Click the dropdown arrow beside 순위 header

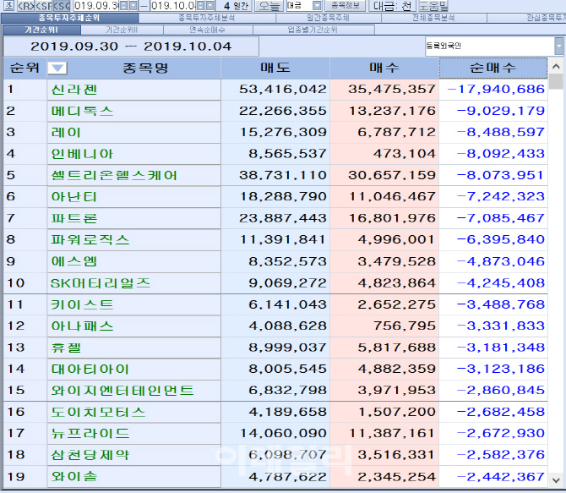[x=57, y=68]
